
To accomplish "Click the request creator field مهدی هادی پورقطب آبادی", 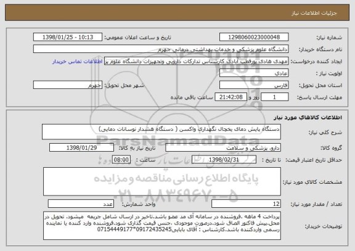I will coord(196,61).
